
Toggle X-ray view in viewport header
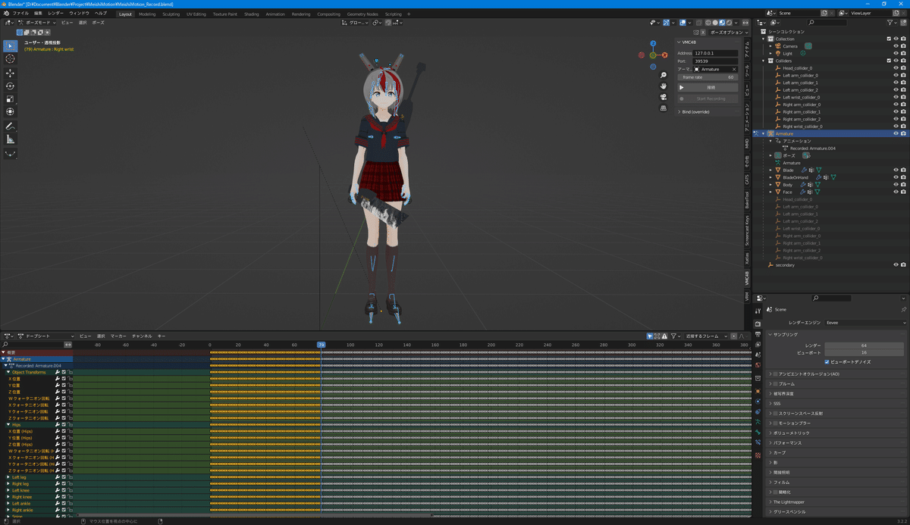click(700, 23)
